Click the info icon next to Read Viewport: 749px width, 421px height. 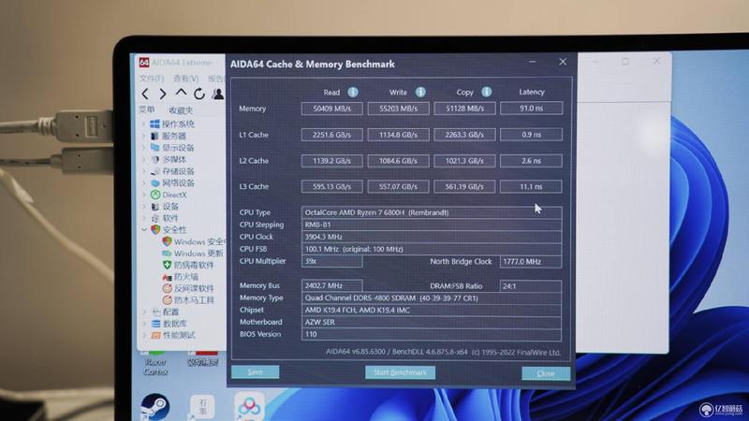(x=353, y=92)
